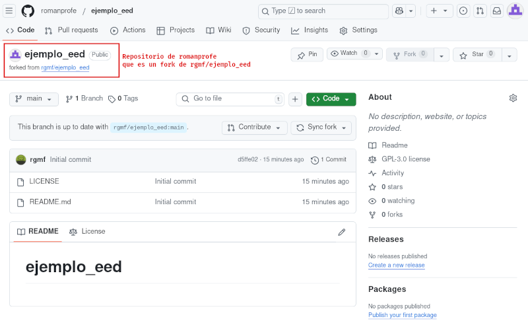Expand the main branch dropdown

[34, 99]
